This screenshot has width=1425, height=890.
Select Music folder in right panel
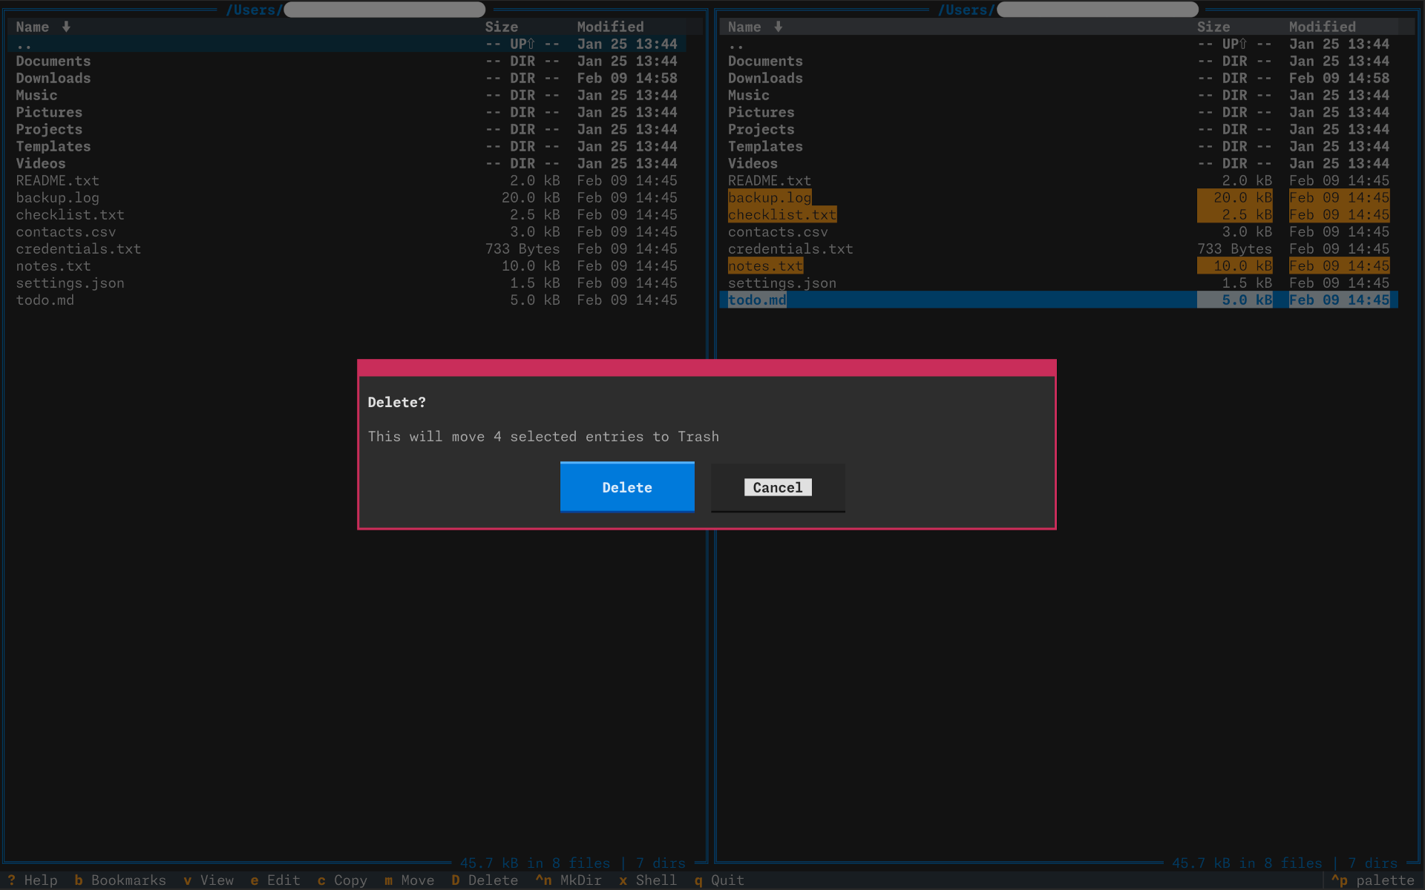tap(1058, 95)
